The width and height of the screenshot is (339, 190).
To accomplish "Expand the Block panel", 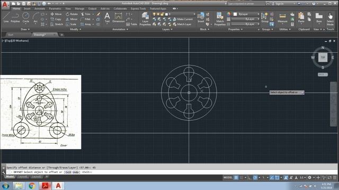I will (204, 30).
